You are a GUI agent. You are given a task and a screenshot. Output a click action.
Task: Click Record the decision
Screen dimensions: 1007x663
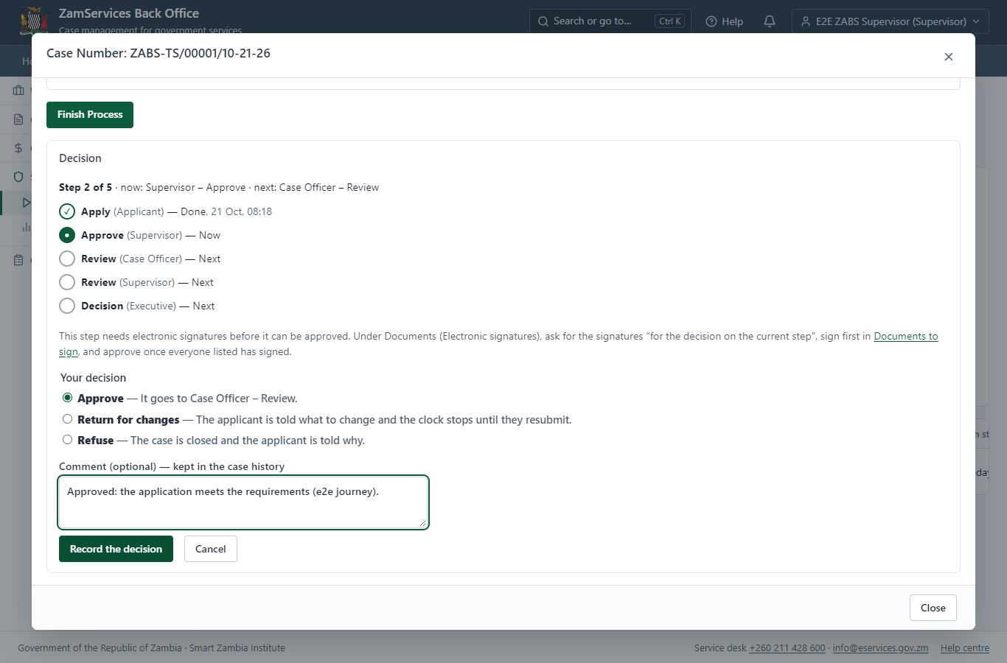pyautogui.click(x=116, y=549)
